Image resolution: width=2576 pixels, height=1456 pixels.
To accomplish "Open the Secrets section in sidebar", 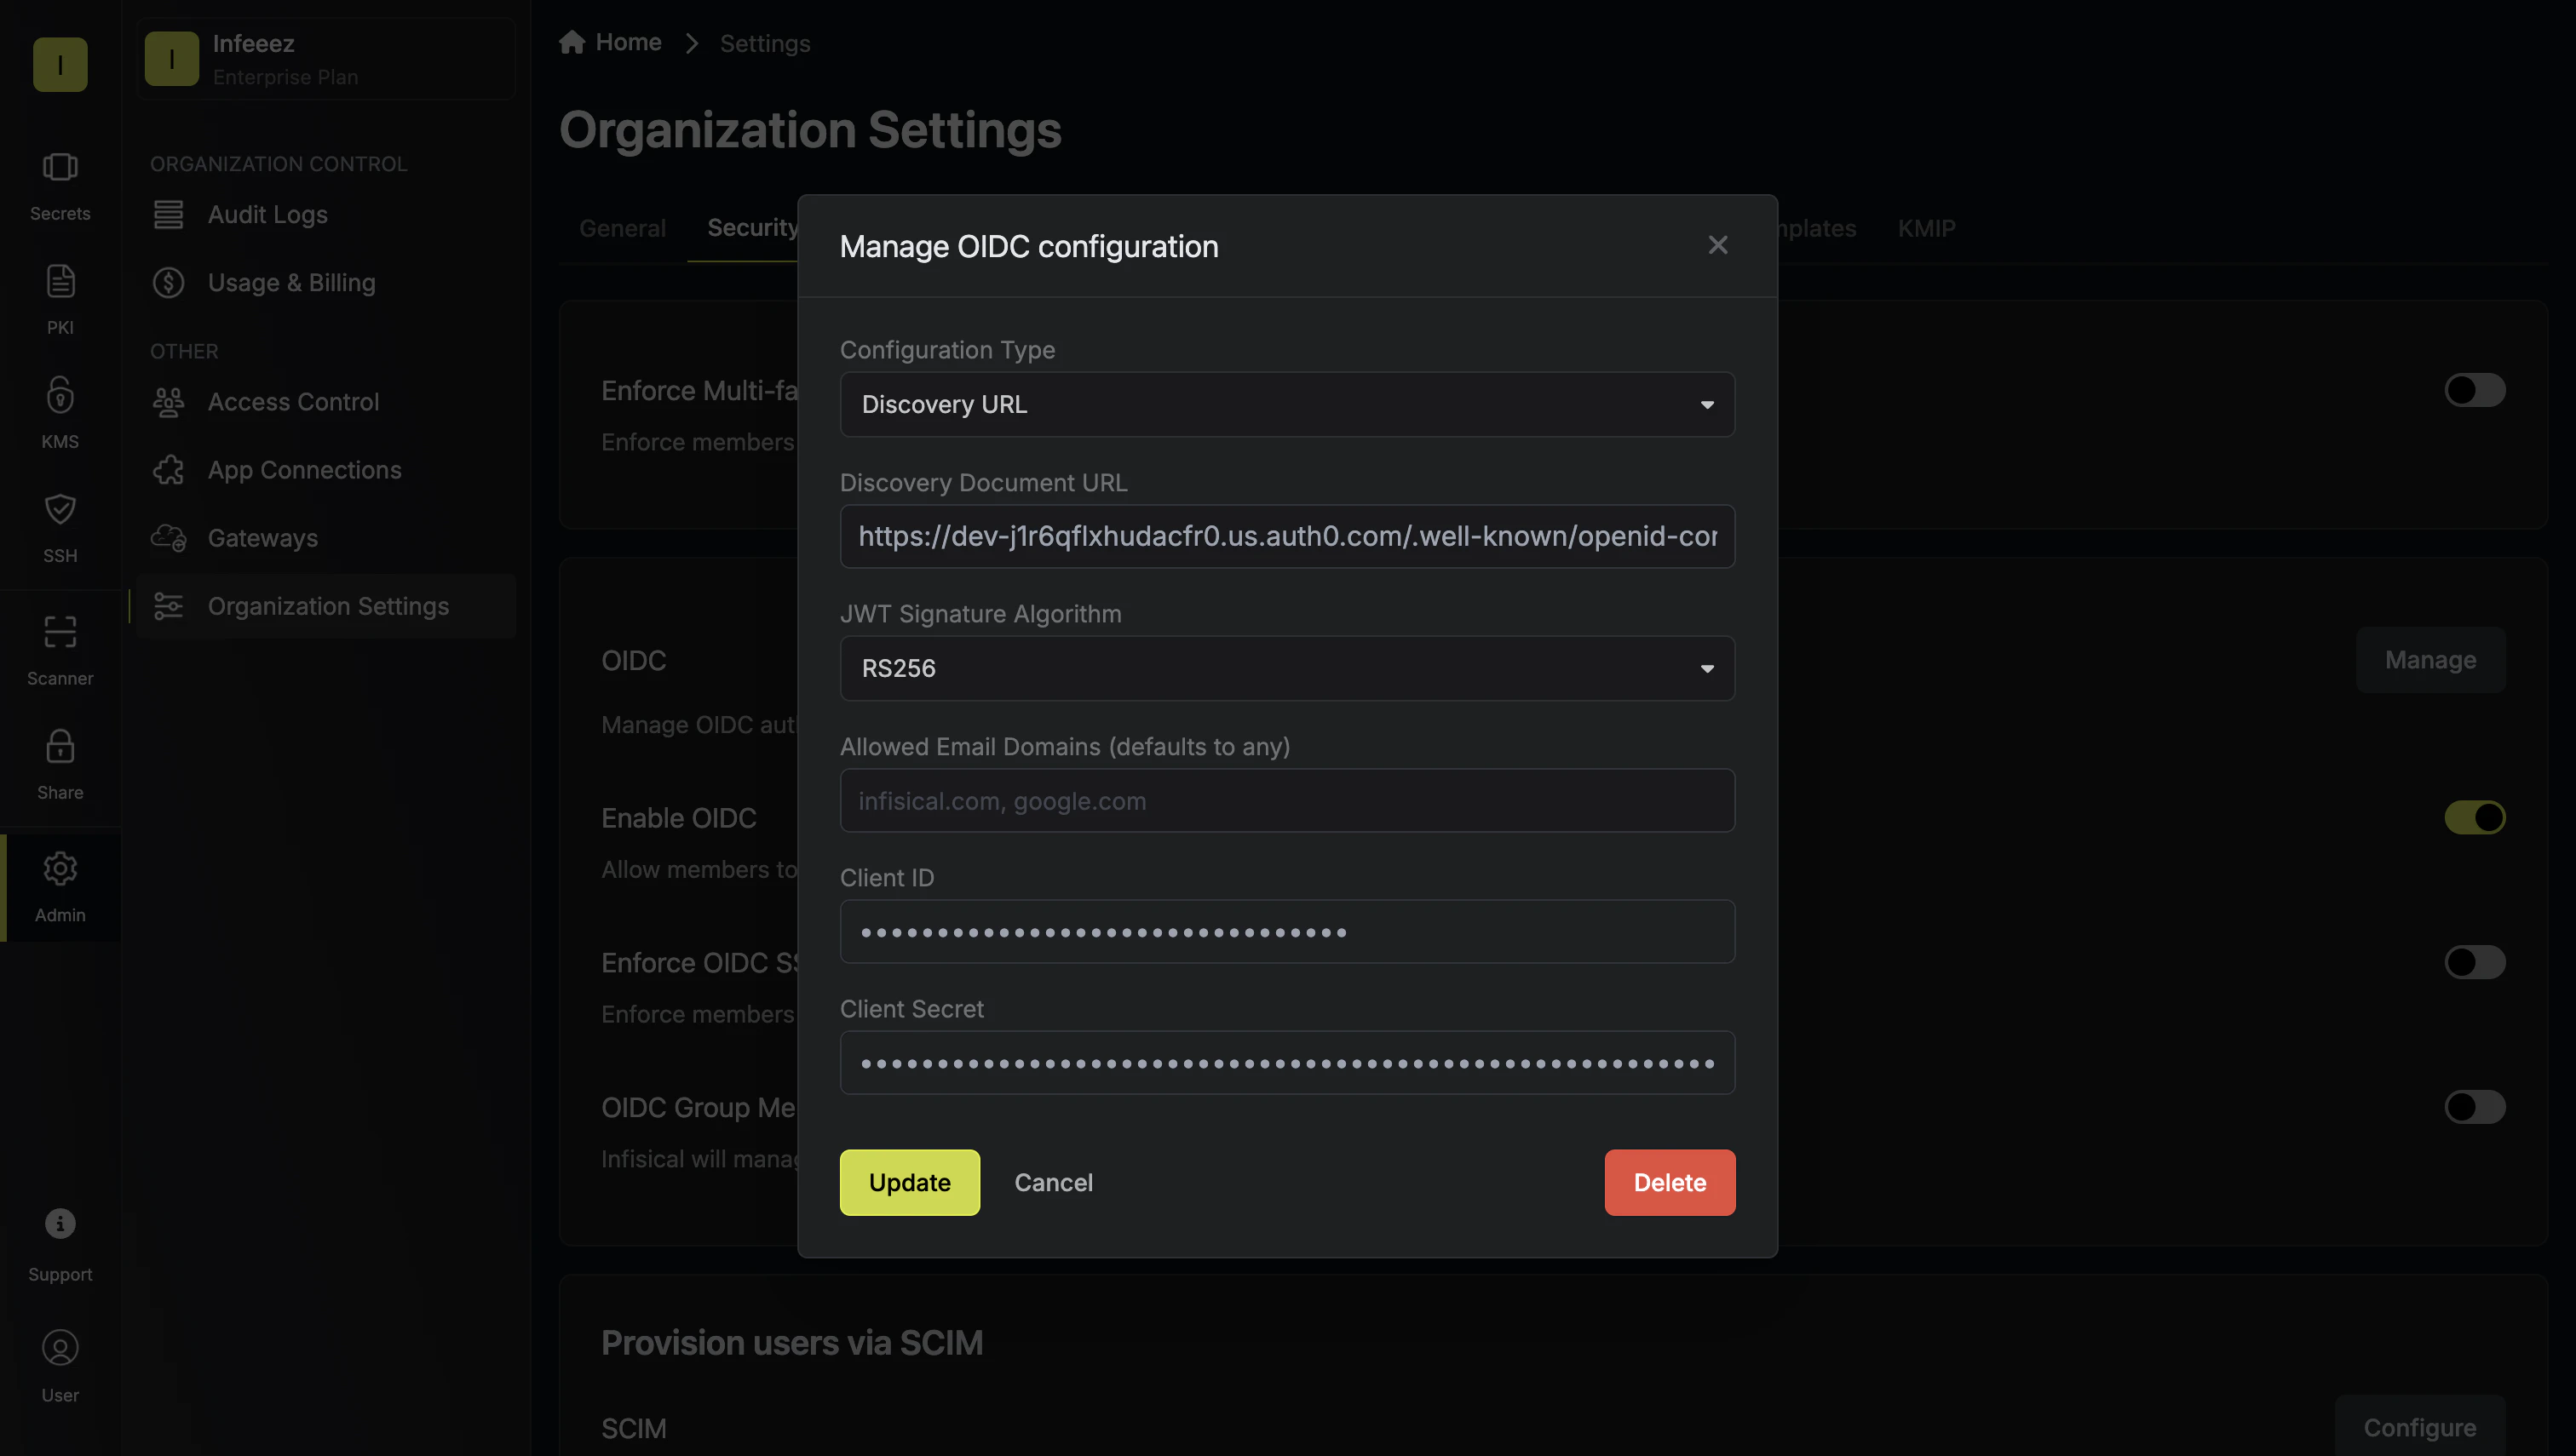I will 60,186.
